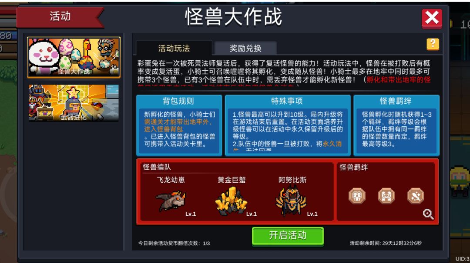
Task: Close the 怪兽大作战 window with red X
Action: (432, 18)
